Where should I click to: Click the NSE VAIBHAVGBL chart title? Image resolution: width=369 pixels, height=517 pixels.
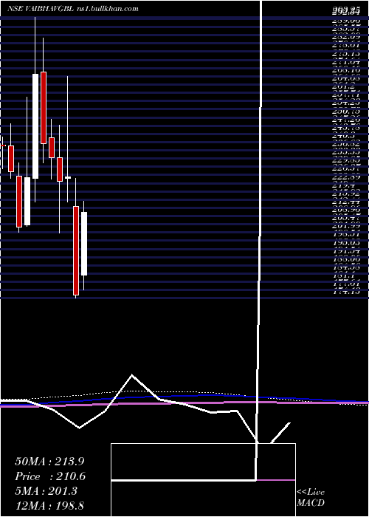click(x=41, y=9)
